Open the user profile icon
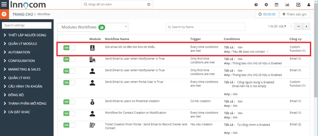This screenshot has height=136, width=318. pos(309,5)
